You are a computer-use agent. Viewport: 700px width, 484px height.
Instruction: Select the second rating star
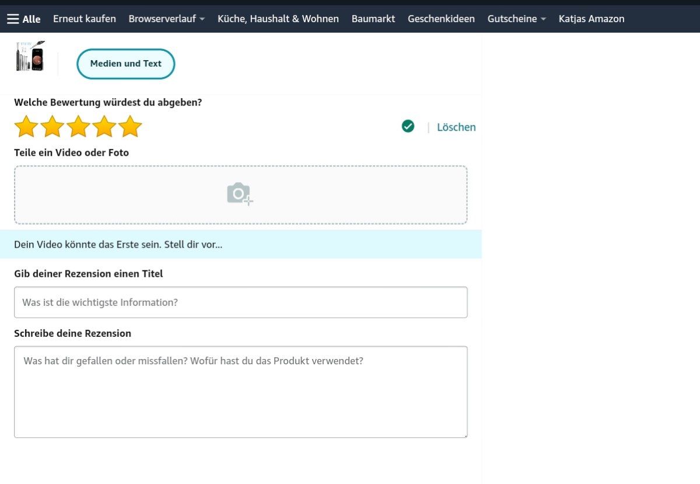52,127
